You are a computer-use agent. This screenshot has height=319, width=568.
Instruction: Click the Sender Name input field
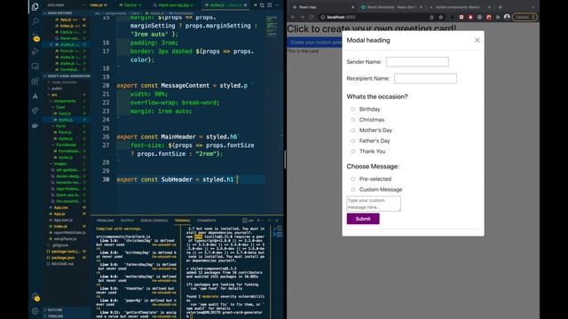coord(417,62)
